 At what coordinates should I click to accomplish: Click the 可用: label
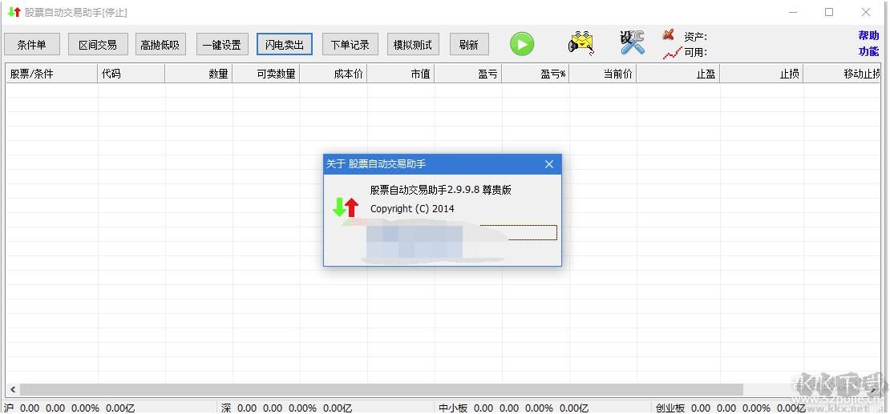click(695, 54)
